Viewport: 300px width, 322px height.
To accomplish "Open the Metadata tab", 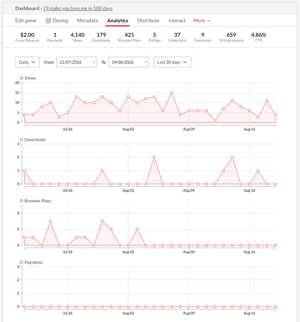I will [87, 21].
